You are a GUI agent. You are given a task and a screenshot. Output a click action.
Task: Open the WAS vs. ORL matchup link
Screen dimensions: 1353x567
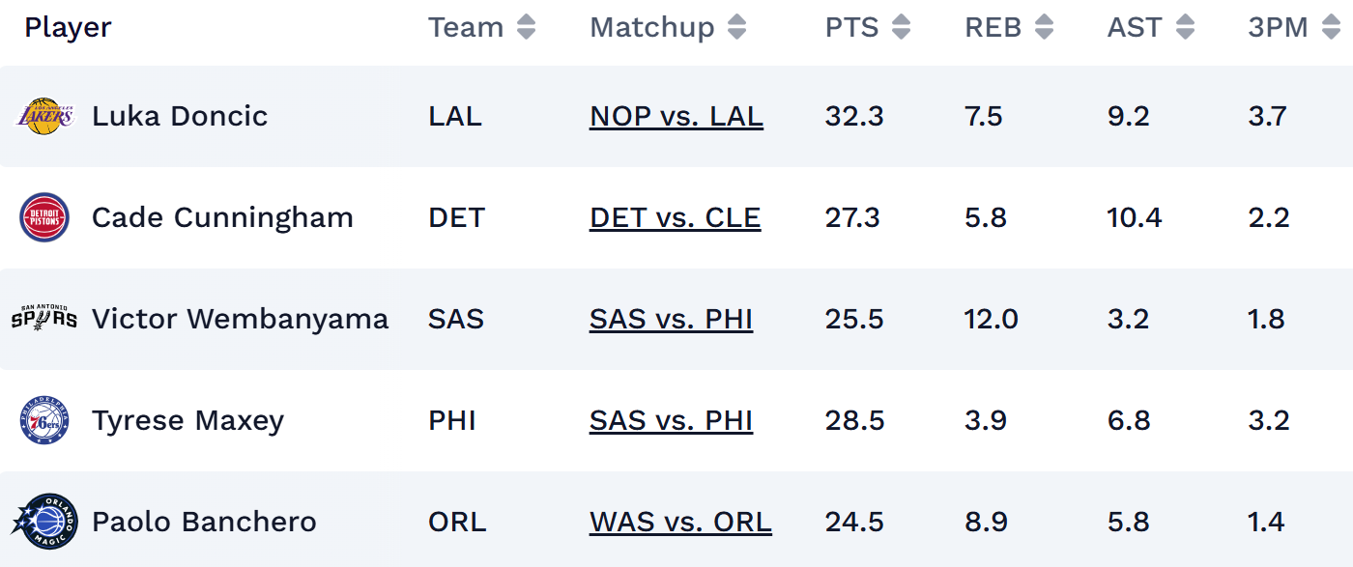680,523
